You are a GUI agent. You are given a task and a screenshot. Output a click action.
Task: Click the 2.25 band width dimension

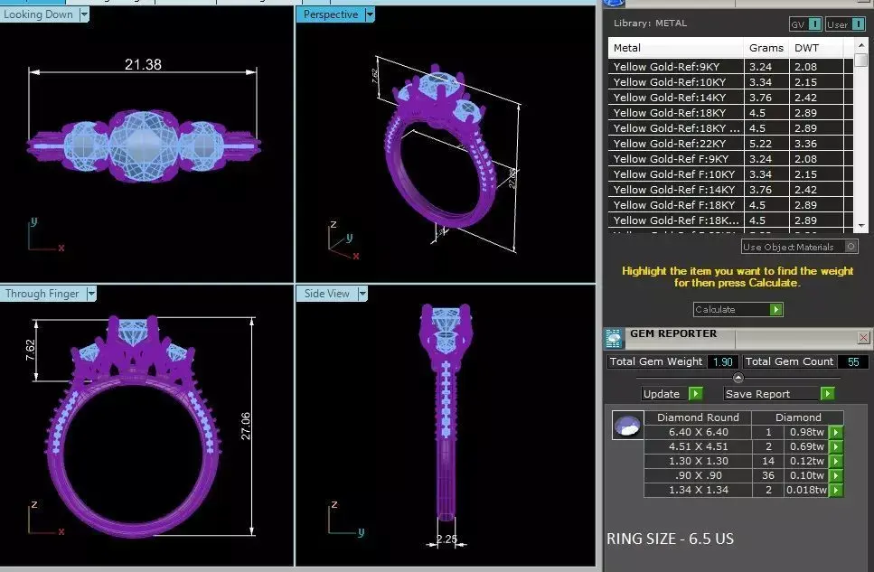click(446, 539)
